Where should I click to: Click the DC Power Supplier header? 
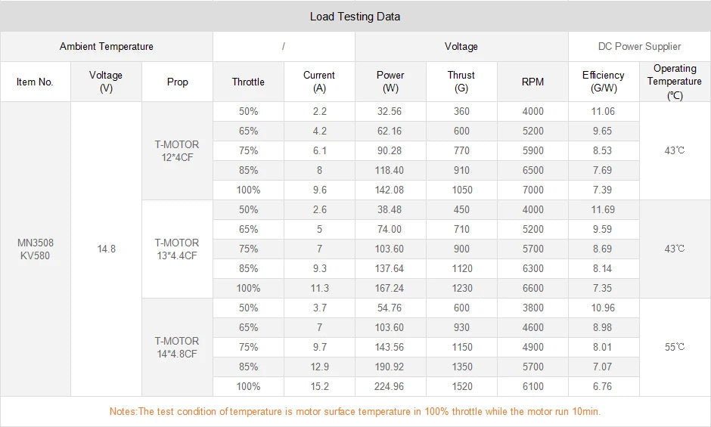click(639, 47)
